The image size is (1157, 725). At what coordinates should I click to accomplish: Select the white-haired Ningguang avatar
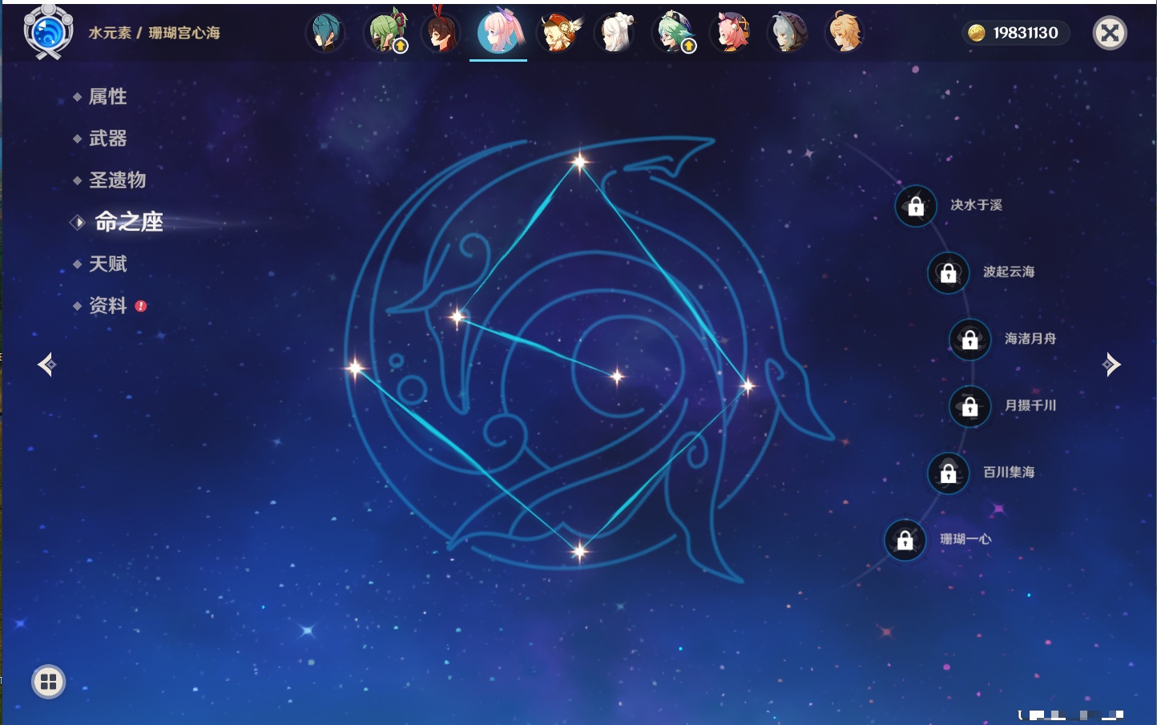[615, 33]
